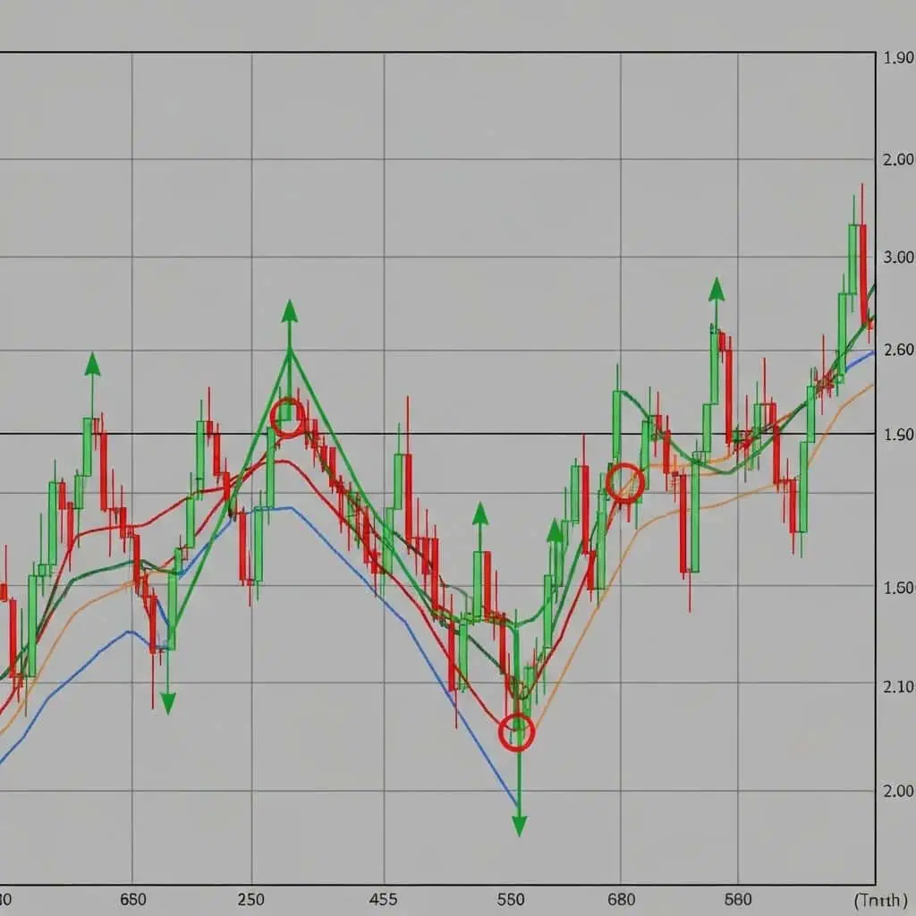The height and width of the screenshot is (916, 916).
Task: Select red circle marker on the 680 gridline
Action: [x=625, y=483]
